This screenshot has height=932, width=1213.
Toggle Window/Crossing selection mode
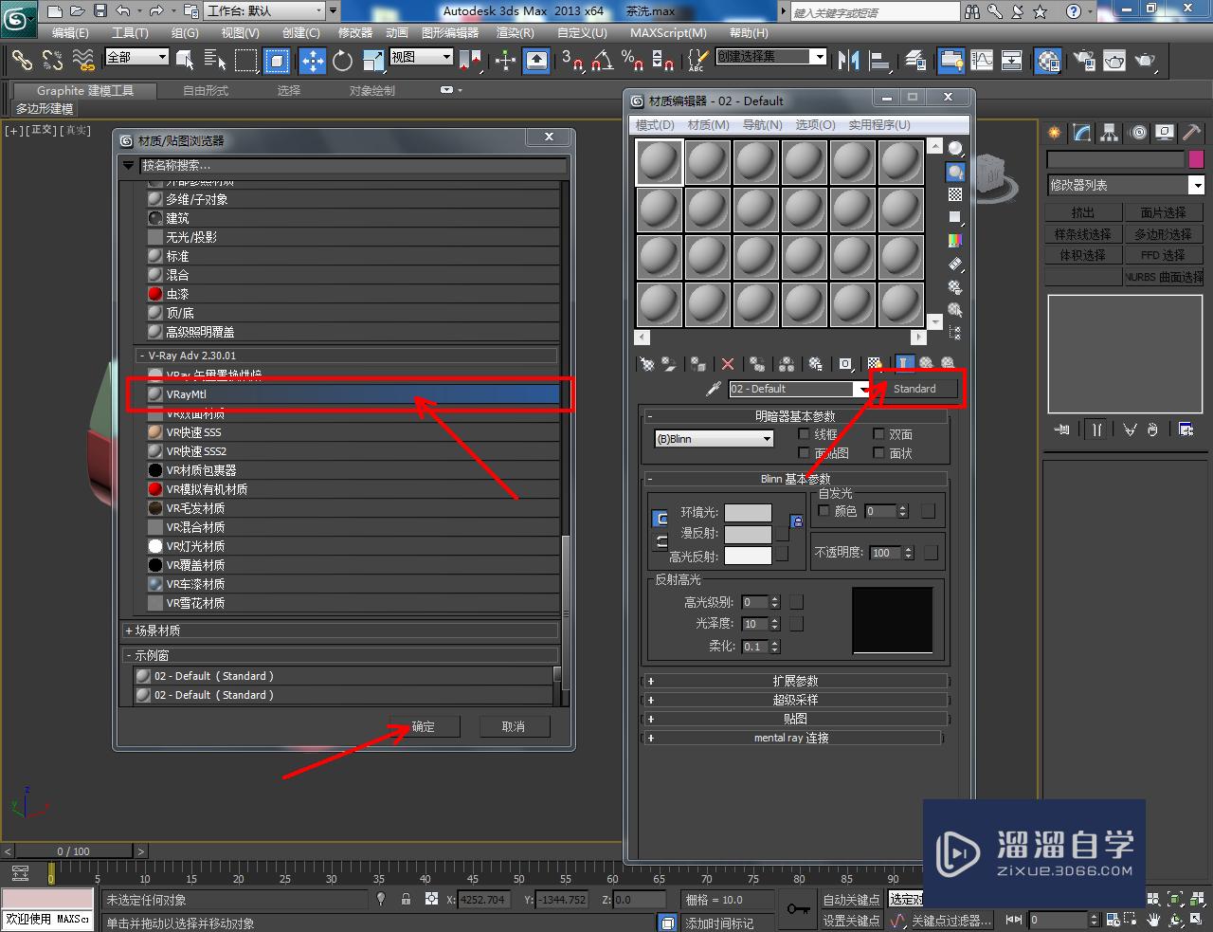click(x=277, y=61)
